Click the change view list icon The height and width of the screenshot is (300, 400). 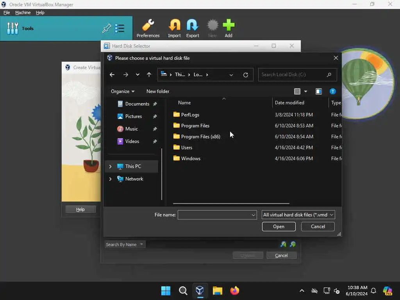tap(297, 91)
